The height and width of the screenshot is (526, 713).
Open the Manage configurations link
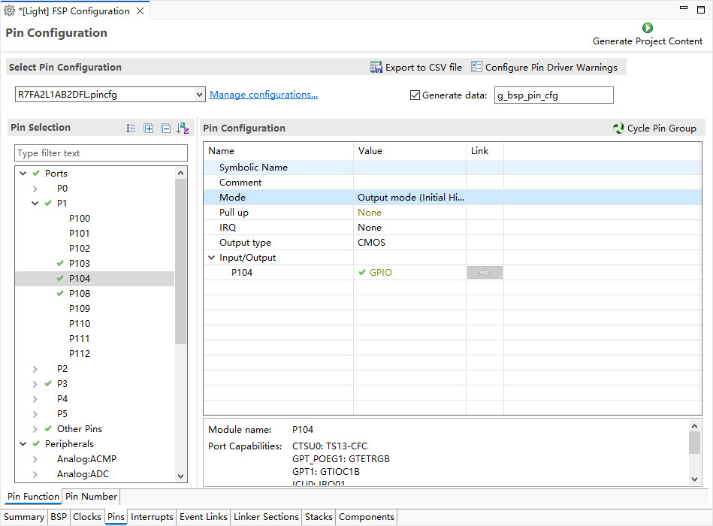point(264,95)
